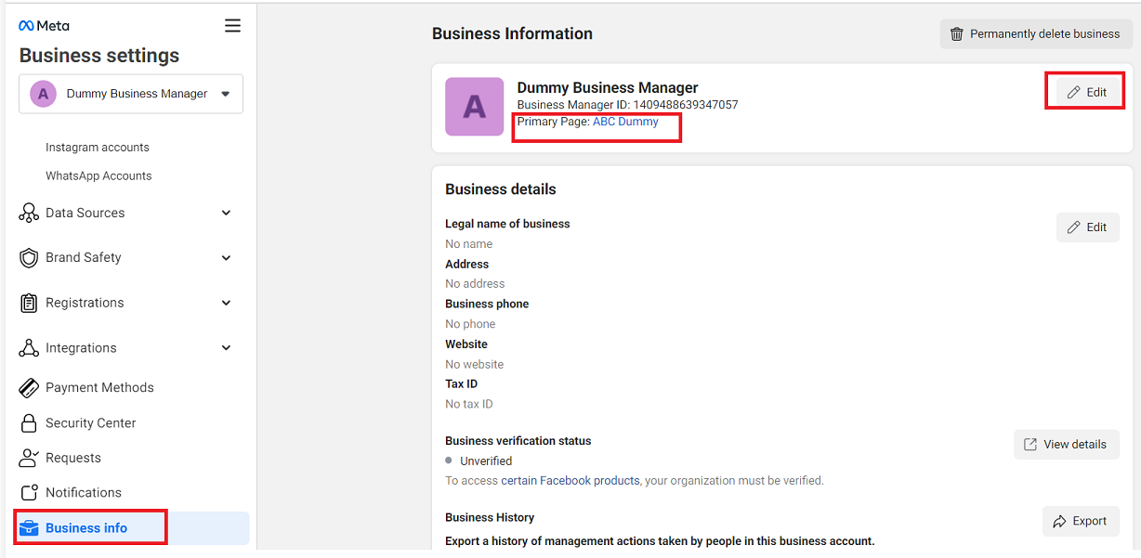Click the No tax ID value
This screenshot has height=558, width=1141.
pos(469,405)
